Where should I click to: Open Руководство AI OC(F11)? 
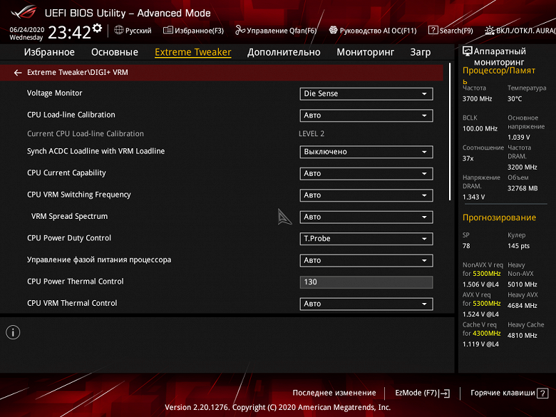point(373,31)
